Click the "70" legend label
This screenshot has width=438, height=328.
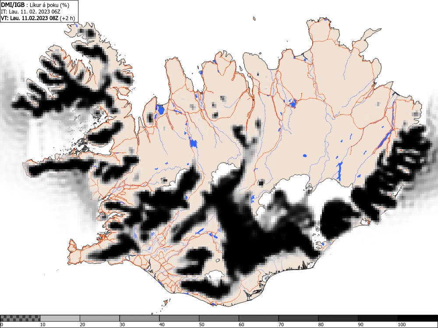(281, 325)
